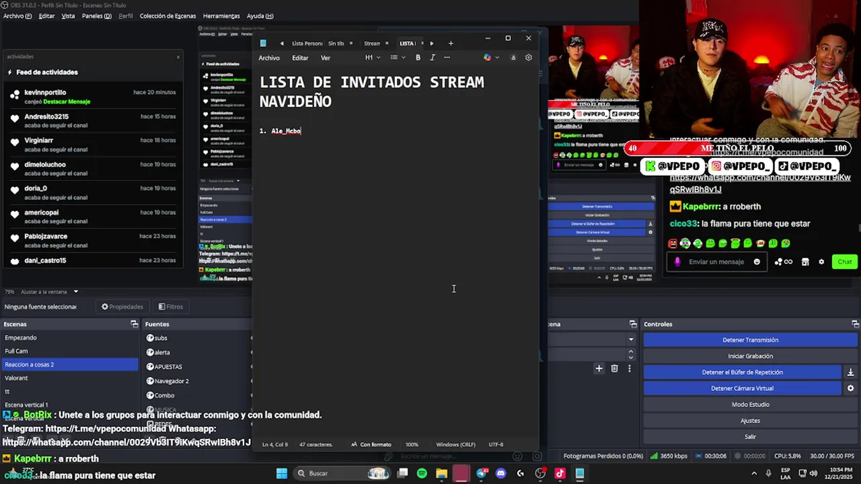Switch to the Lista Persona tab in Notepad
The height and width of the screenshot is (484, 861).
(x=307, y=44)
